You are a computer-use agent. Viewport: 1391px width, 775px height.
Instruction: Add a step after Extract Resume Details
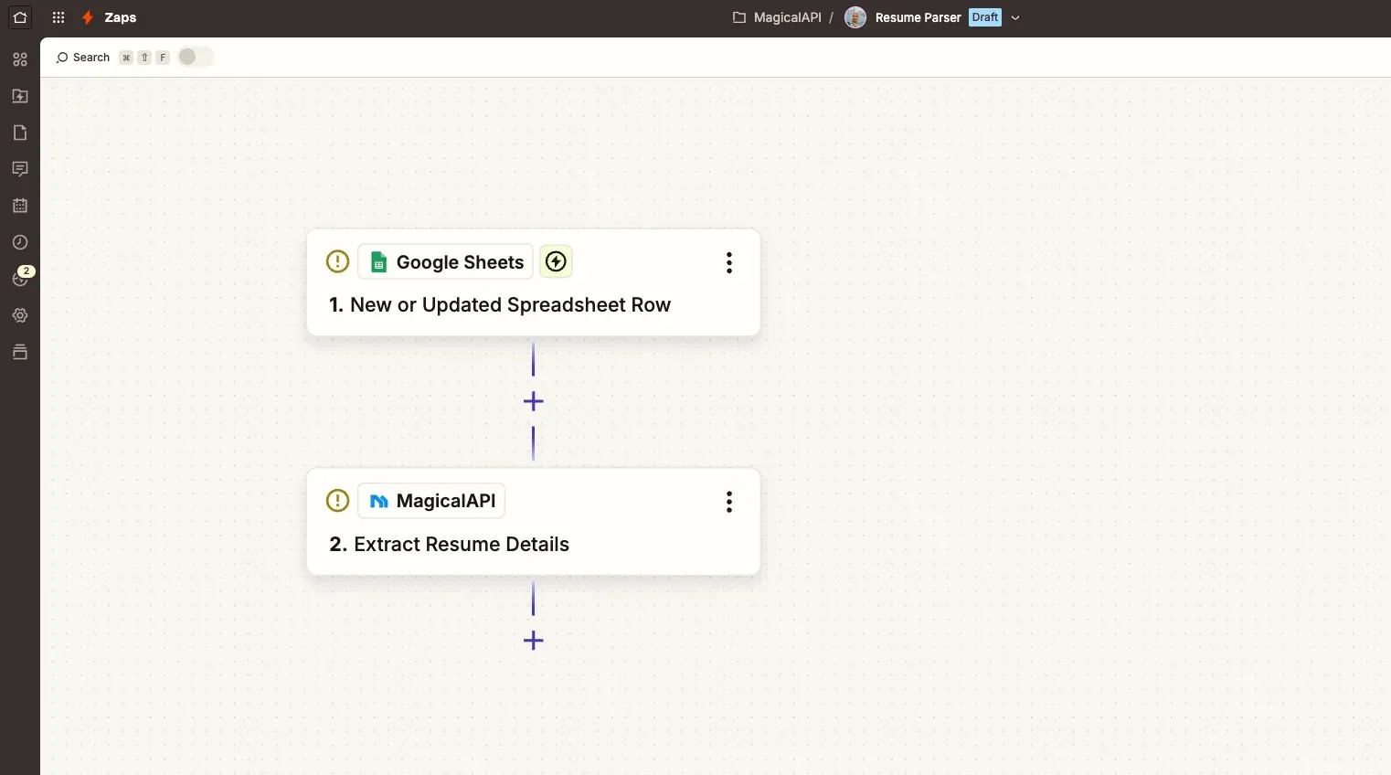click(x=534, y=641)
